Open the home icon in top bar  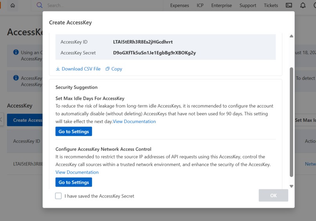coord(13,5)
